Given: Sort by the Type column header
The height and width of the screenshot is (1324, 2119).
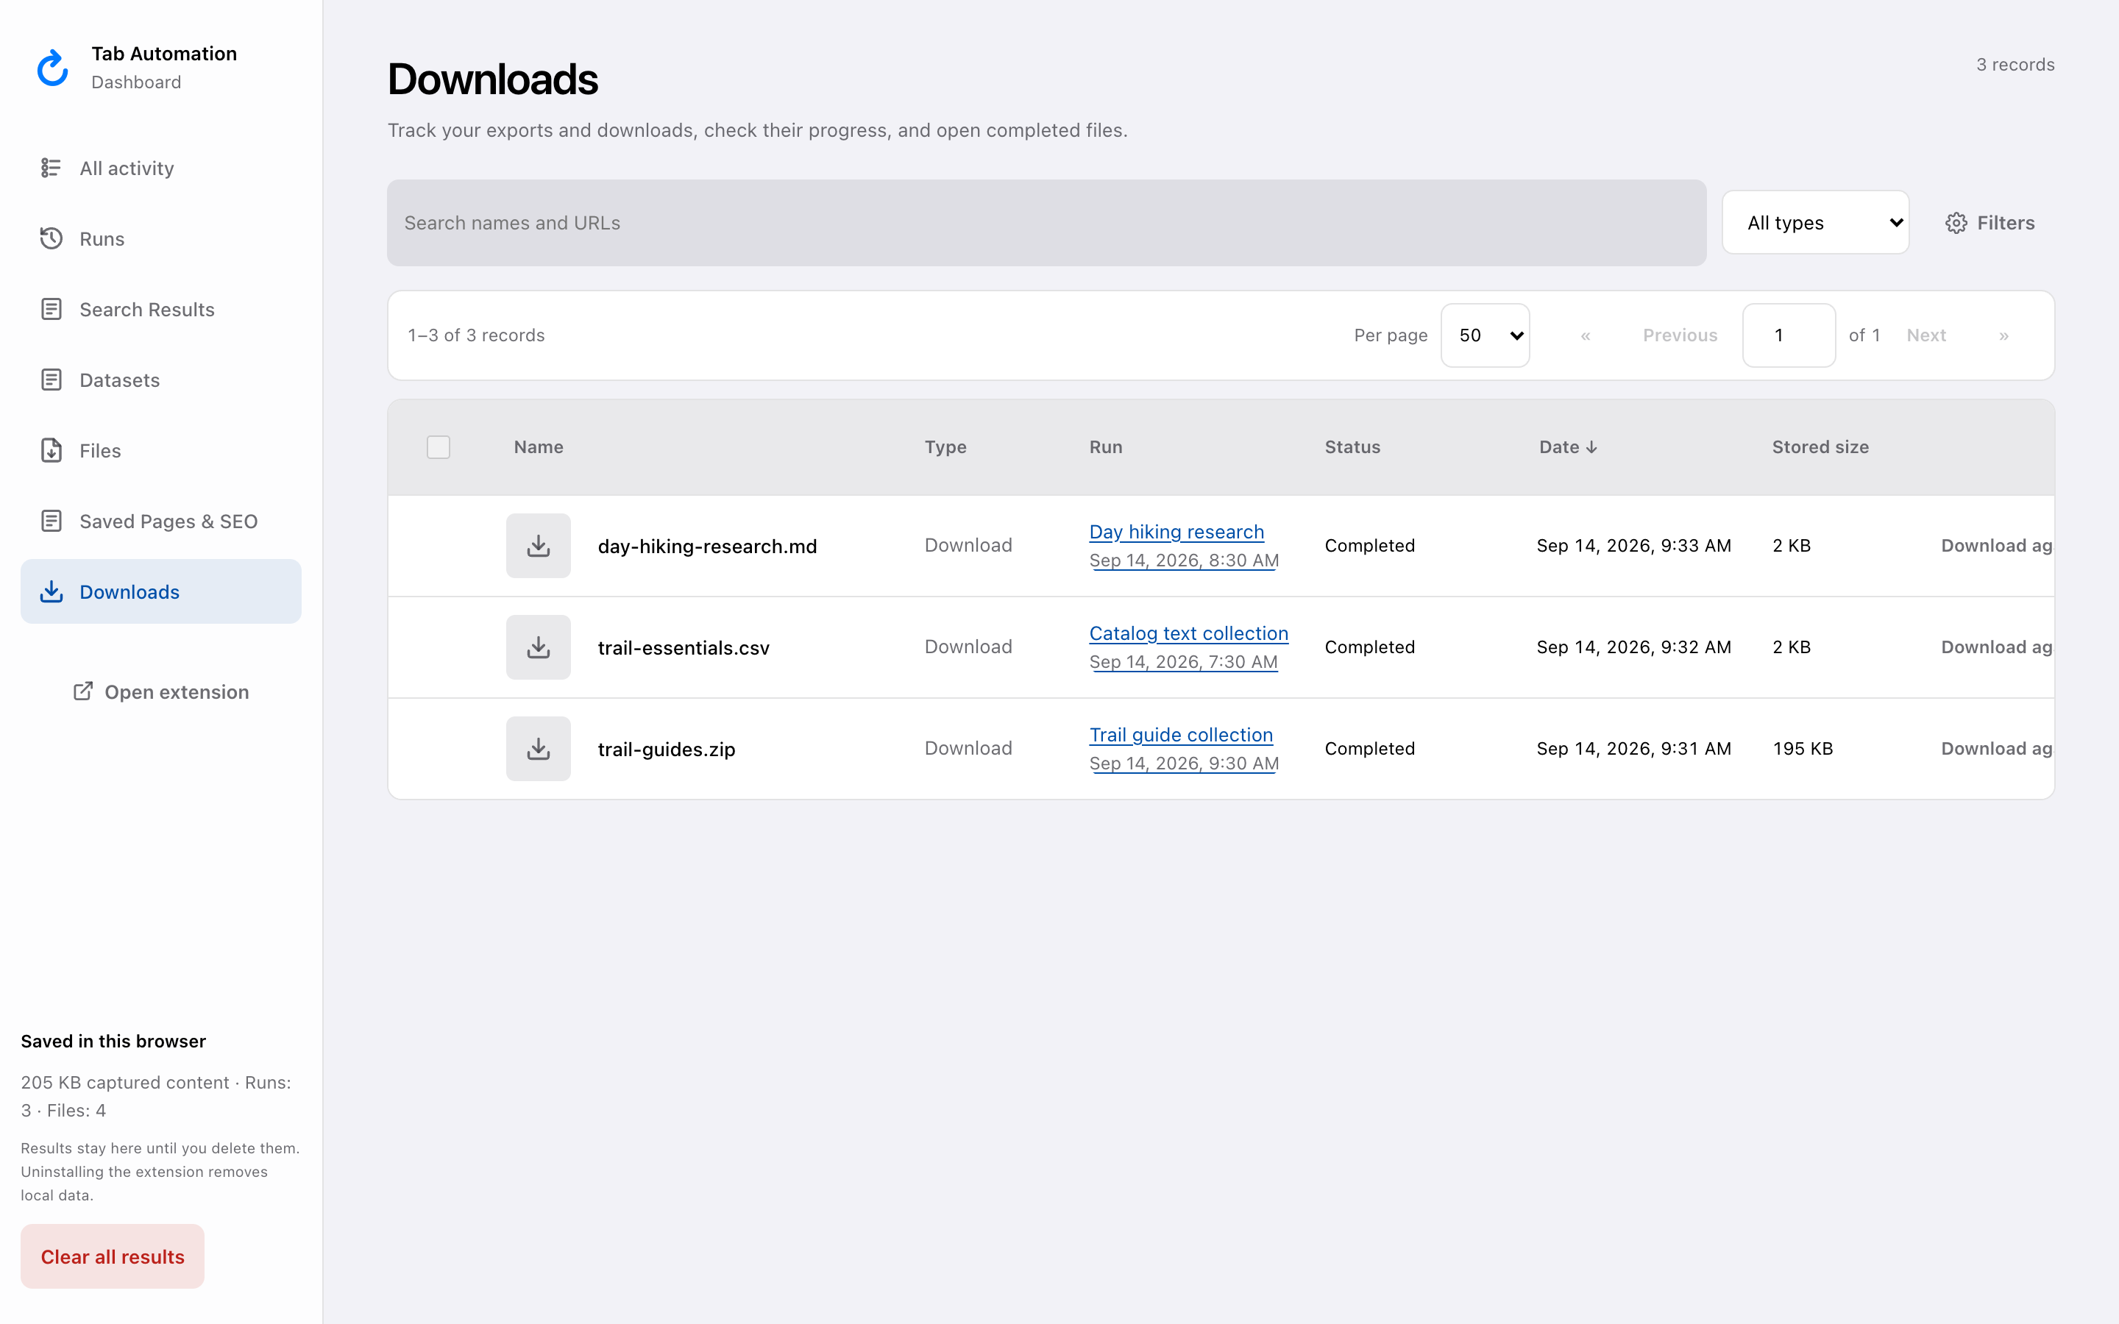Looking at the screenshot, I should click(945, 446).
